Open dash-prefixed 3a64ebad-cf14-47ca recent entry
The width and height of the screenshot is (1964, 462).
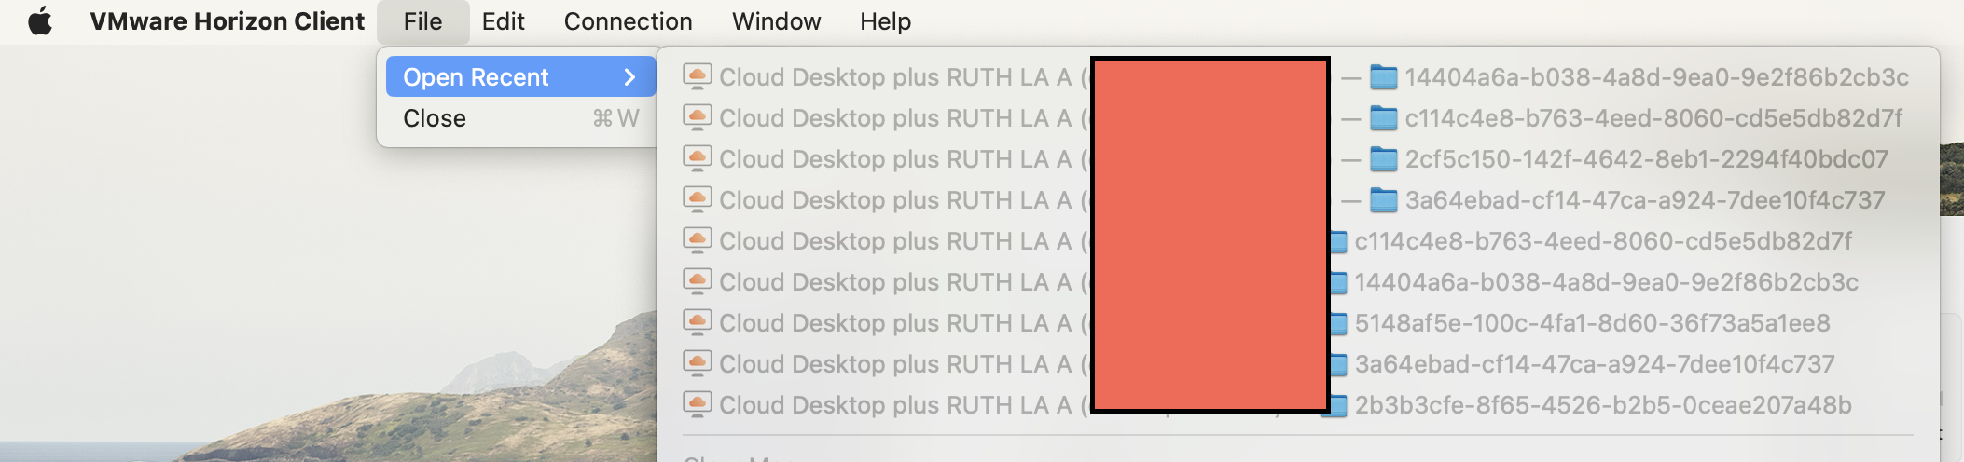pos(1298,199)
